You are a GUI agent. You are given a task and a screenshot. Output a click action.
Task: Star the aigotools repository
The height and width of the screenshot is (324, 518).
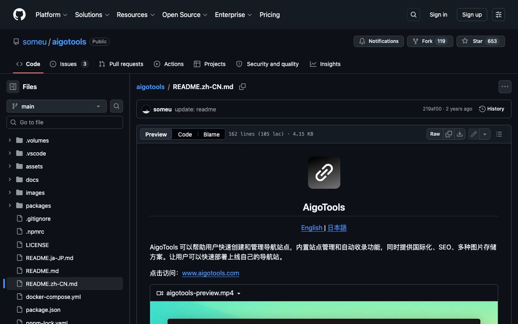pos(481,41)
